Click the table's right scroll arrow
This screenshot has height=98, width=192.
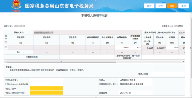tap(183, 62)
